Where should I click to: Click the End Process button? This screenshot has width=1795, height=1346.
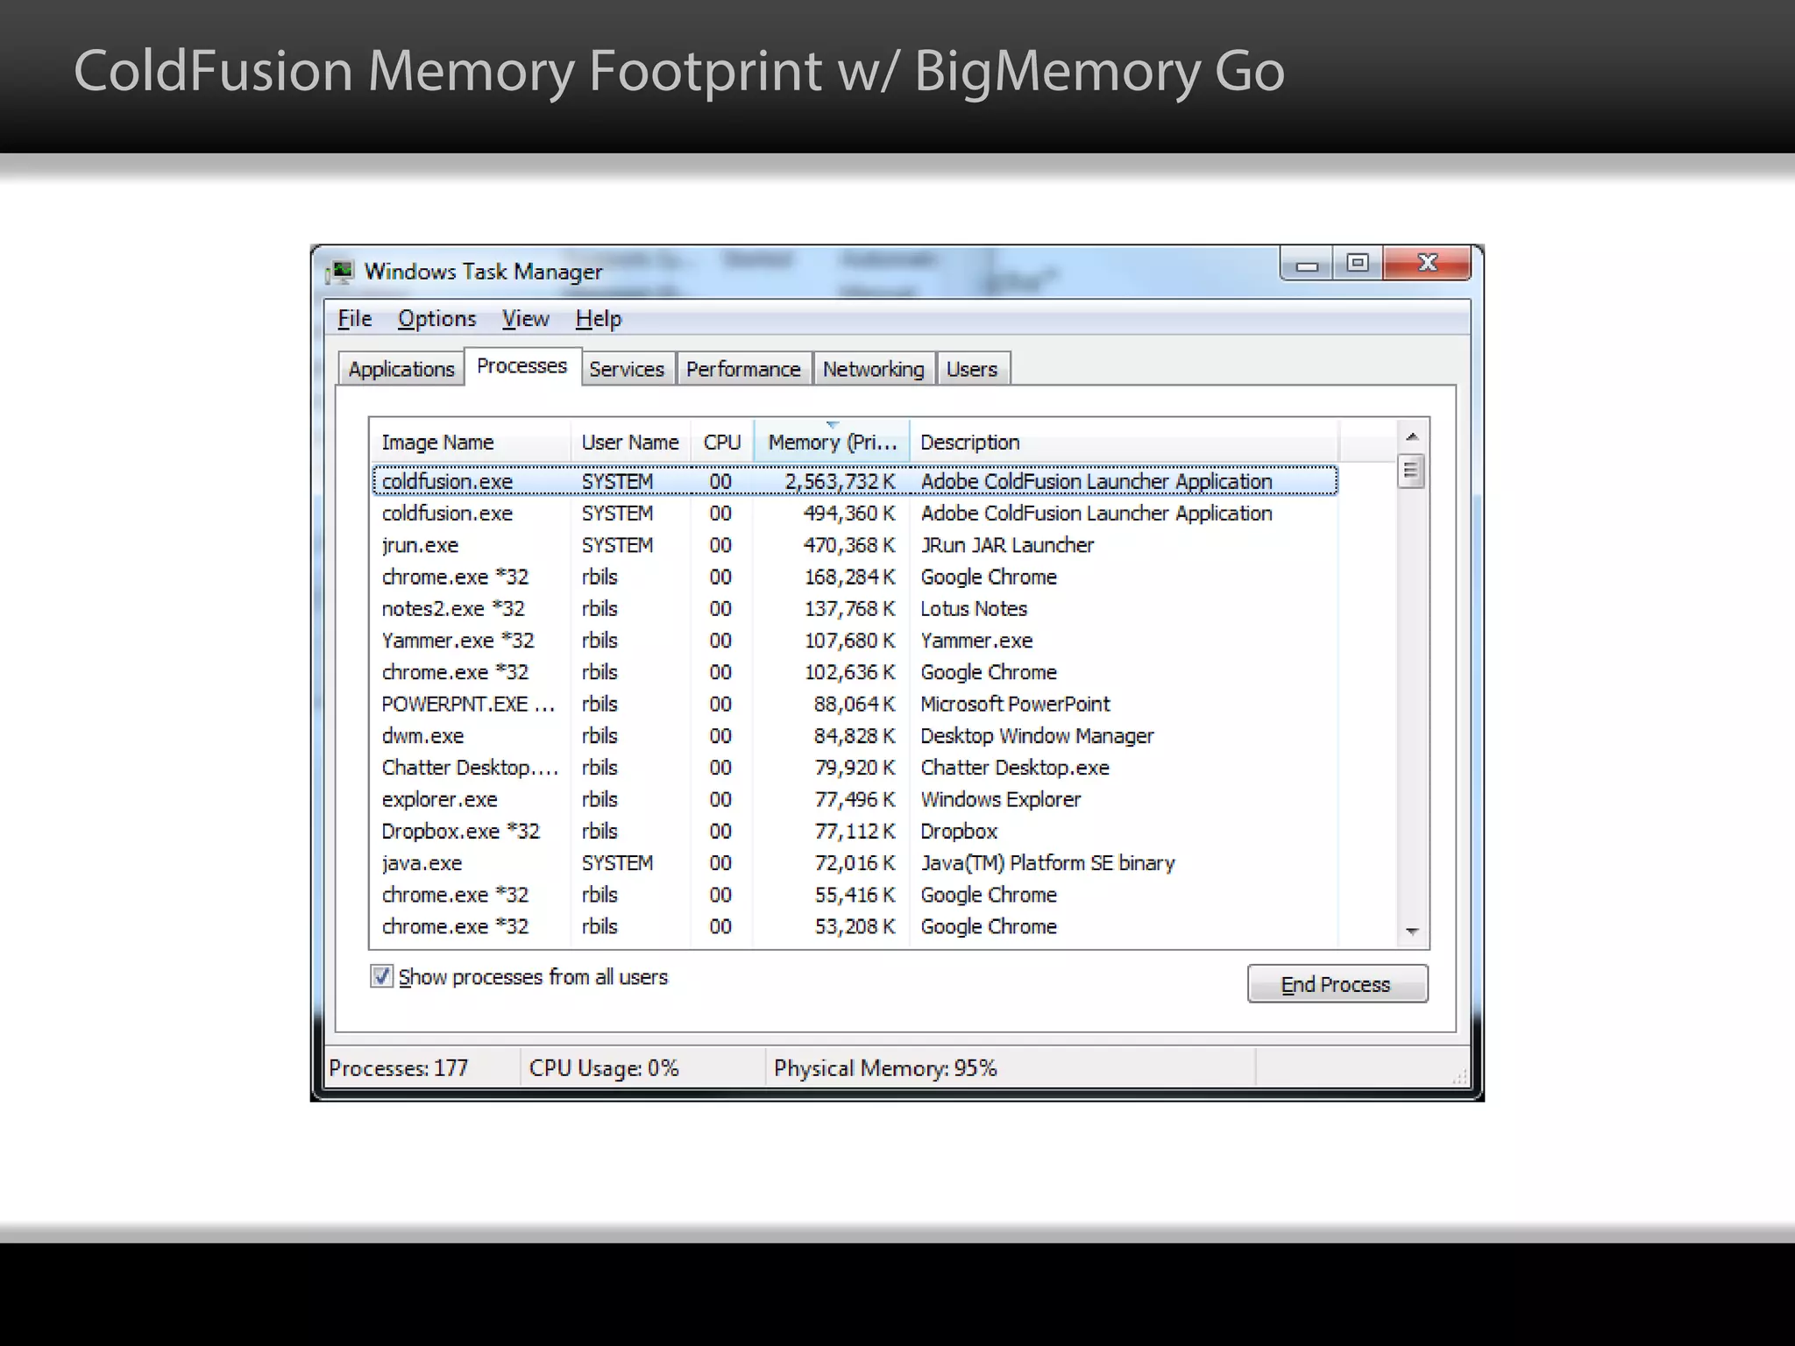point(1337,984)
